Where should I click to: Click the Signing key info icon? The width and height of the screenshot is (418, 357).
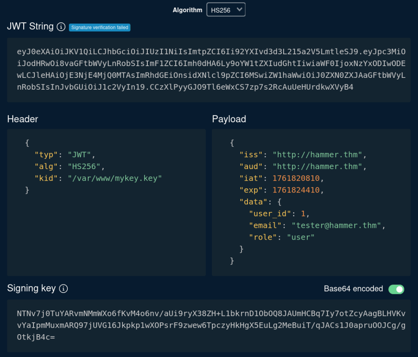(x=63, y=289)
